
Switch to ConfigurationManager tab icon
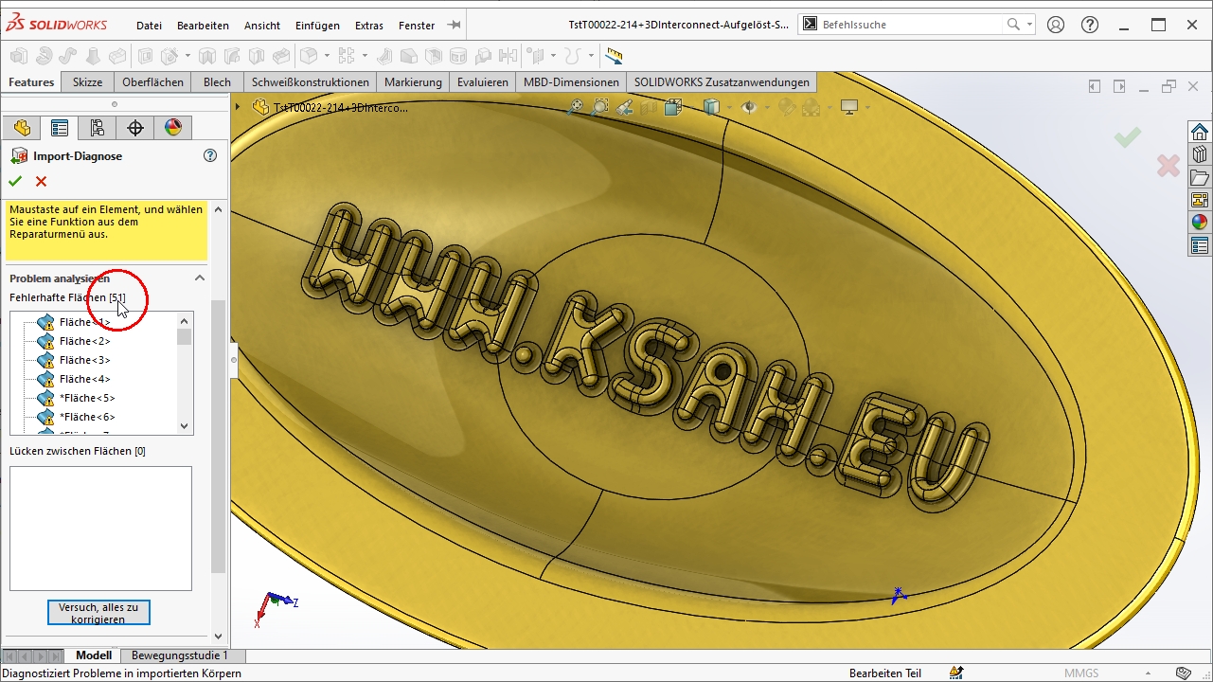pos(98,128)
